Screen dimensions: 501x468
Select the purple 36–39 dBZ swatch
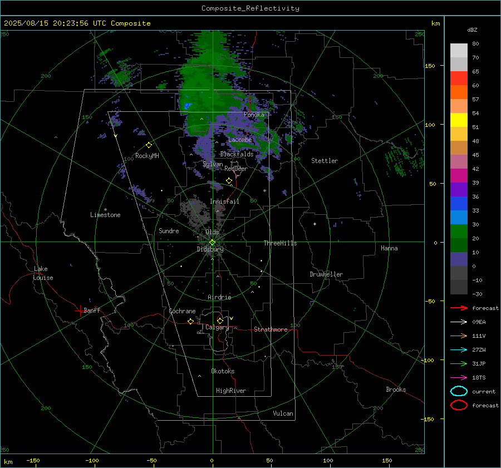click(459, 190)
